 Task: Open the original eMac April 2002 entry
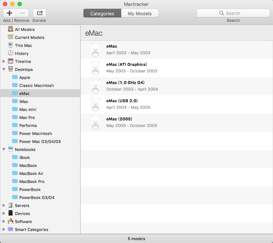click(177, 50)
